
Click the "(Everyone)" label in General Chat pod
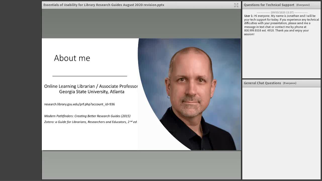290,83
